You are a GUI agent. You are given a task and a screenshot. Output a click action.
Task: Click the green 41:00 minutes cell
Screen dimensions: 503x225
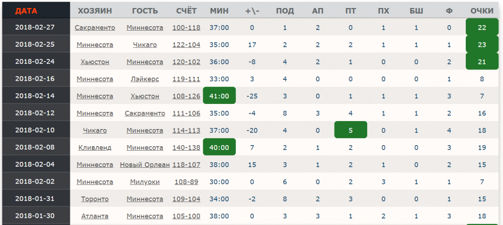click(x=219, y=96)
